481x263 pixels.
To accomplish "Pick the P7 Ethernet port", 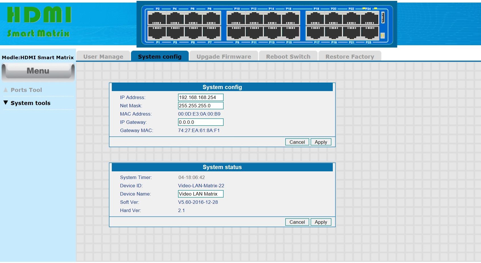I will pos(211,32).
